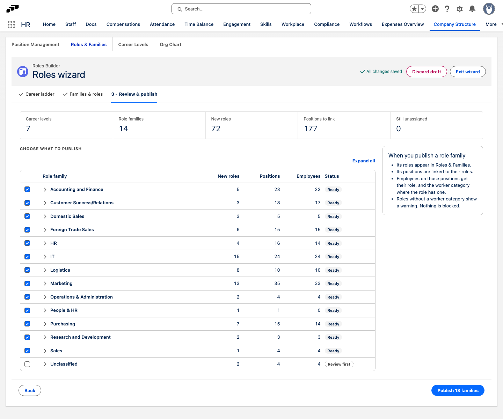The image size is (503, 419).
Task: Click into the Search field
Action: [x=241, y=9]
